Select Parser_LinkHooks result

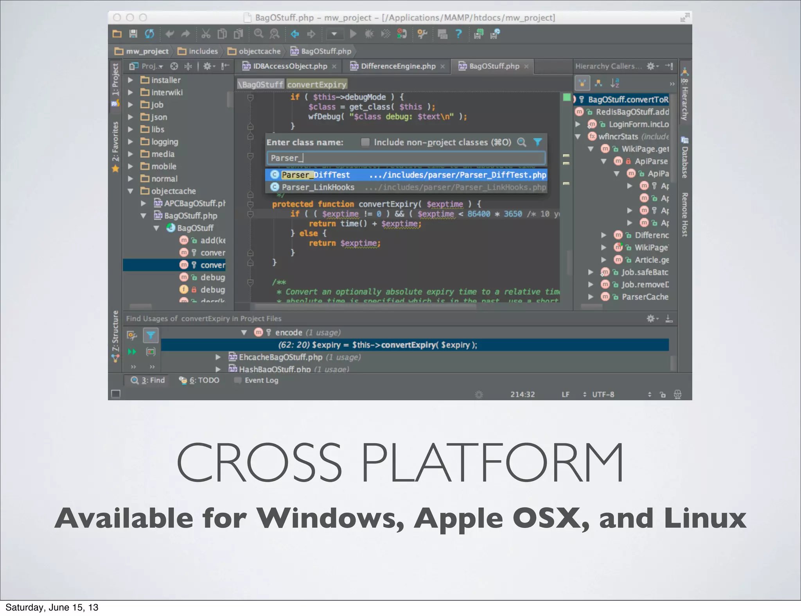point(406,187)
